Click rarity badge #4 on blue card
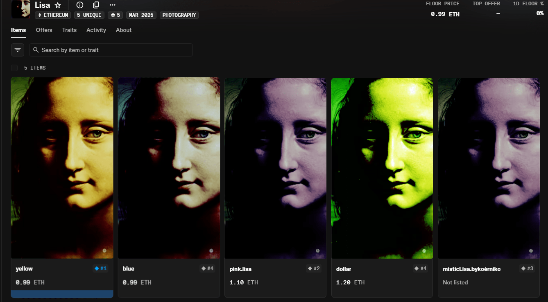Image resolution: width=548 pixels, height=302 pixels. click(x=207, y=268)
